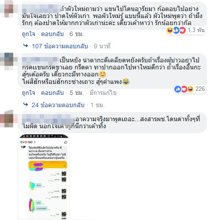Open the 6 ชม. timestamp link
The height and width of the screenshot is (220, 210).
(x=77, y=34)
